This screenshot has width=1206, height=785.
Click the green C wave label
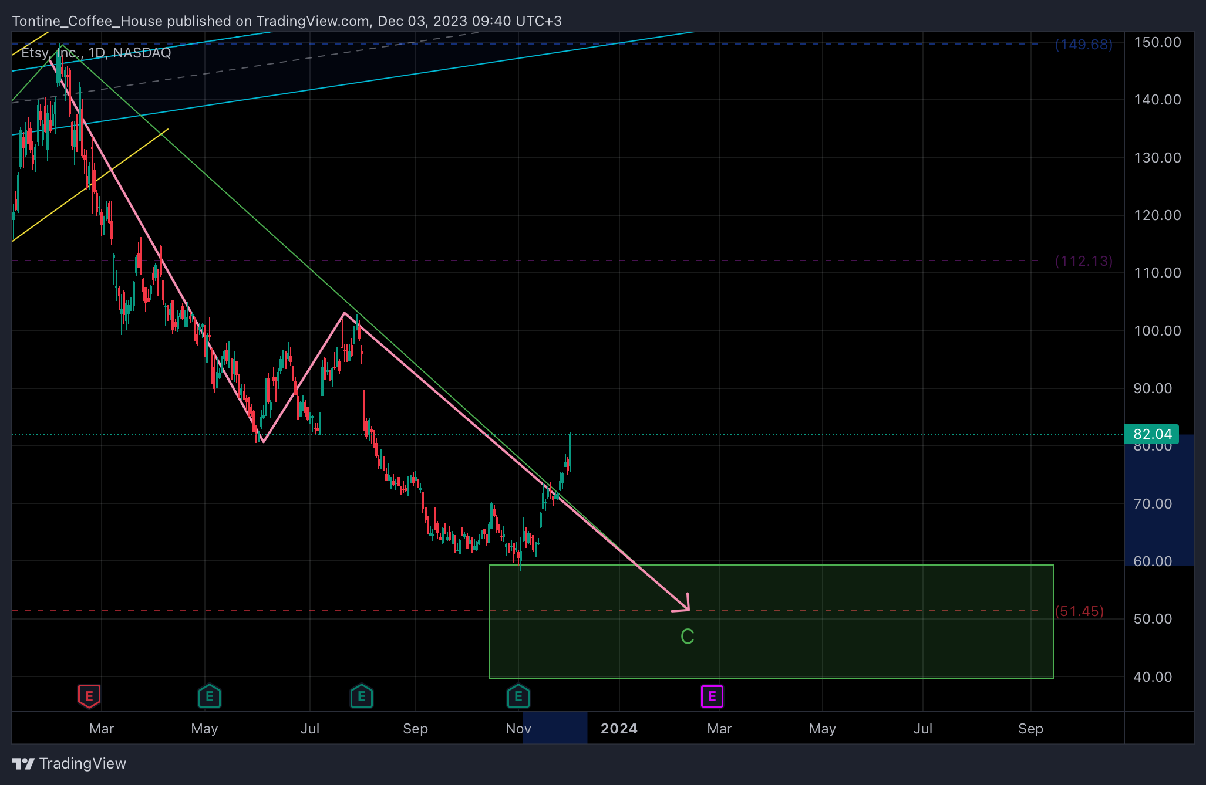[688, 637]
